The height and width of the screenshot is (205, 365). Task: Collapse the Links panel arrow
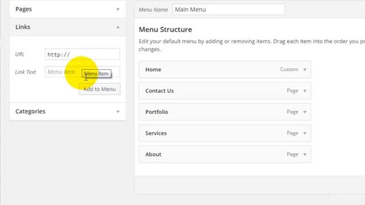(x=118, y=27)
